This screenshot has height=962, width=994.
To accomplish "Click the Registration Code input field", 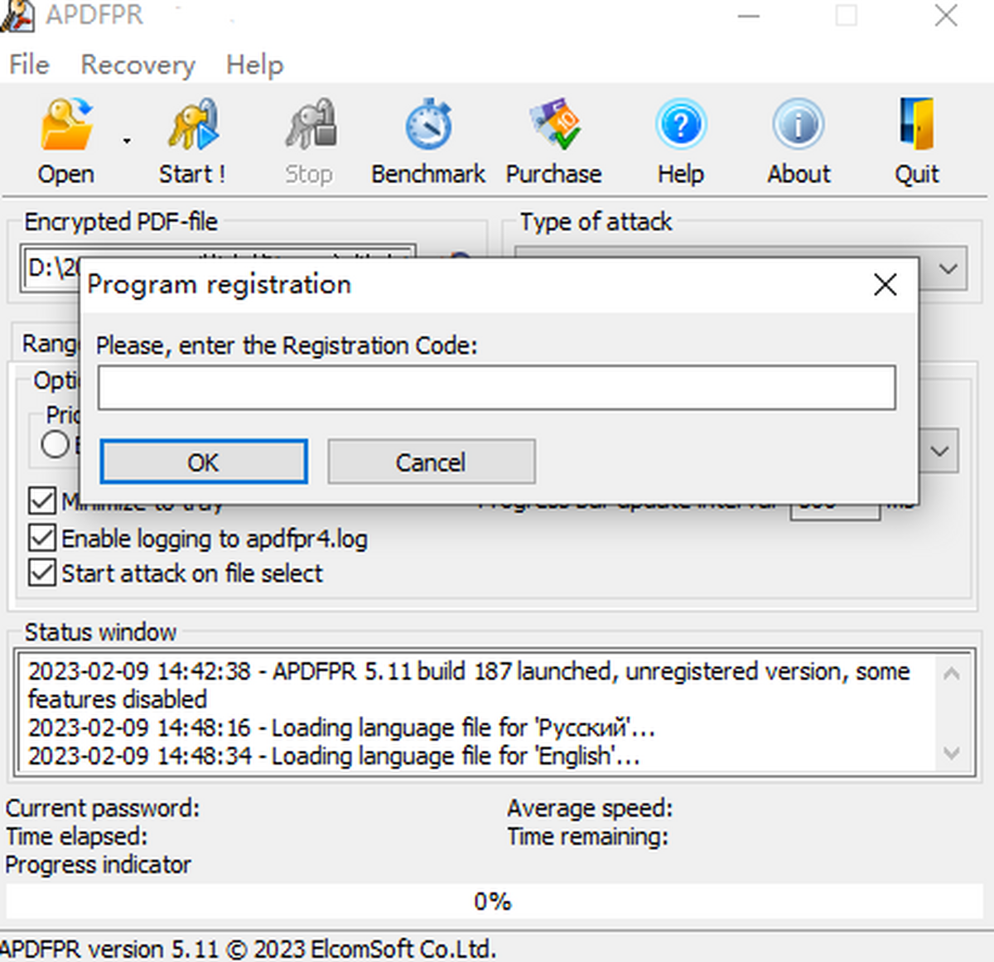I will [x=497, y=388].
